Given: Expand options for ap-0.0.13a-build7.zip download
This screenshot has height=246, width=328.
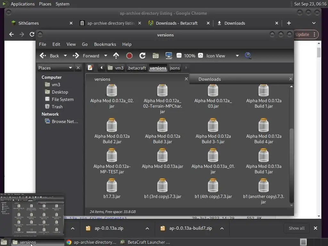Looking at the screenshot, I should click(x=222, y=228).
